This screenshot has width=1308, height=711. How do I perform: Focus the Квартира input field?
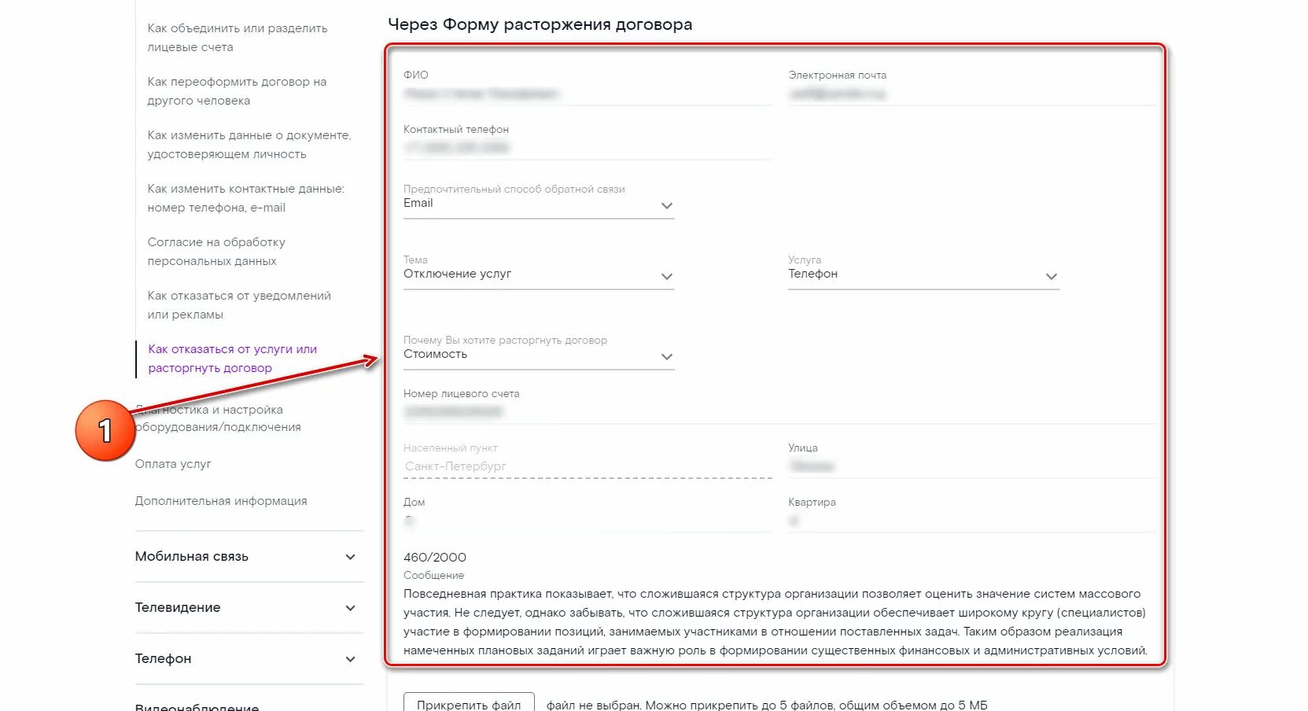(x=972, y=521)
